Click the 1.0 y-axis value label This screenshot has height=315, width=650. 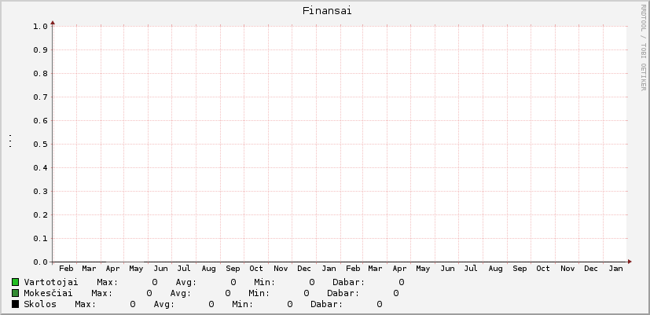click(40, 26)
